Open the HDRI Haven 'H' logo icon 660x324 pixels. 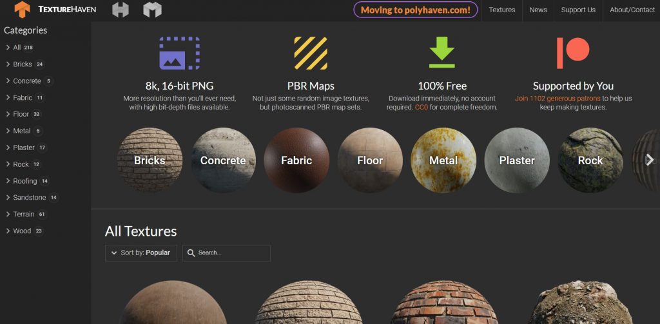121,10
